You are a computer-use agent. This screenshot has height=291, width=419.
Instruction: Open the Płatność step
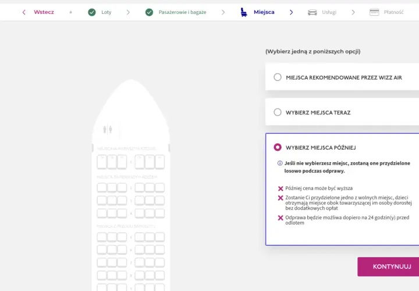(393, 12)
